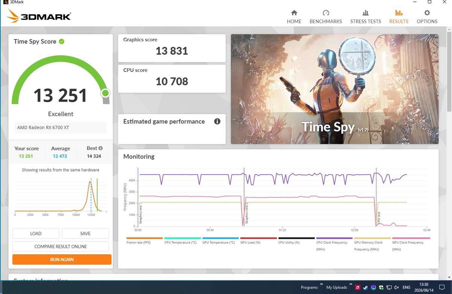Screen dimensions: 452x294
Task: Click the green validation checkmark by Time Spy Score
Action: [x=61, y=41]
